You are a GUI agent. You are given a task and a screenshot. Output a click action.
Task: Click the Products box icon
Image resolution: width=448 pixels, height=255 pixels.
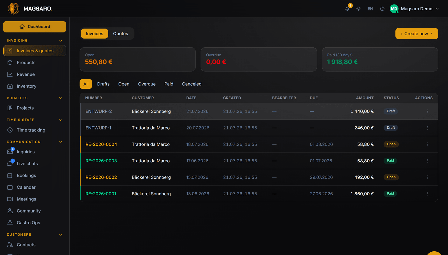10,62
